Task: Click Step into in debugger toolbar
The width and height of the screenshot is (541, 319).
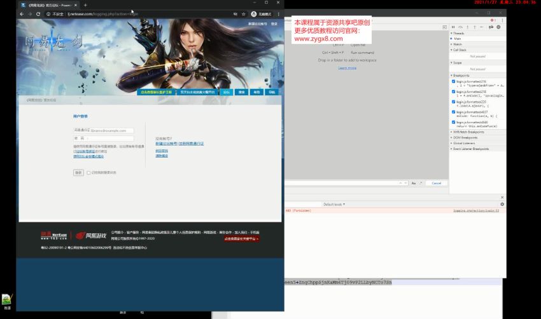Action: tap(468, 27)
